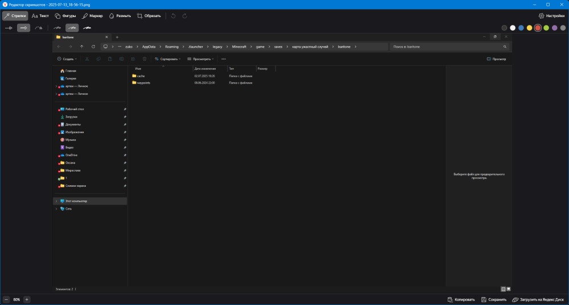
Task: Select the Маркер marker tool
Action: (92, 16)
